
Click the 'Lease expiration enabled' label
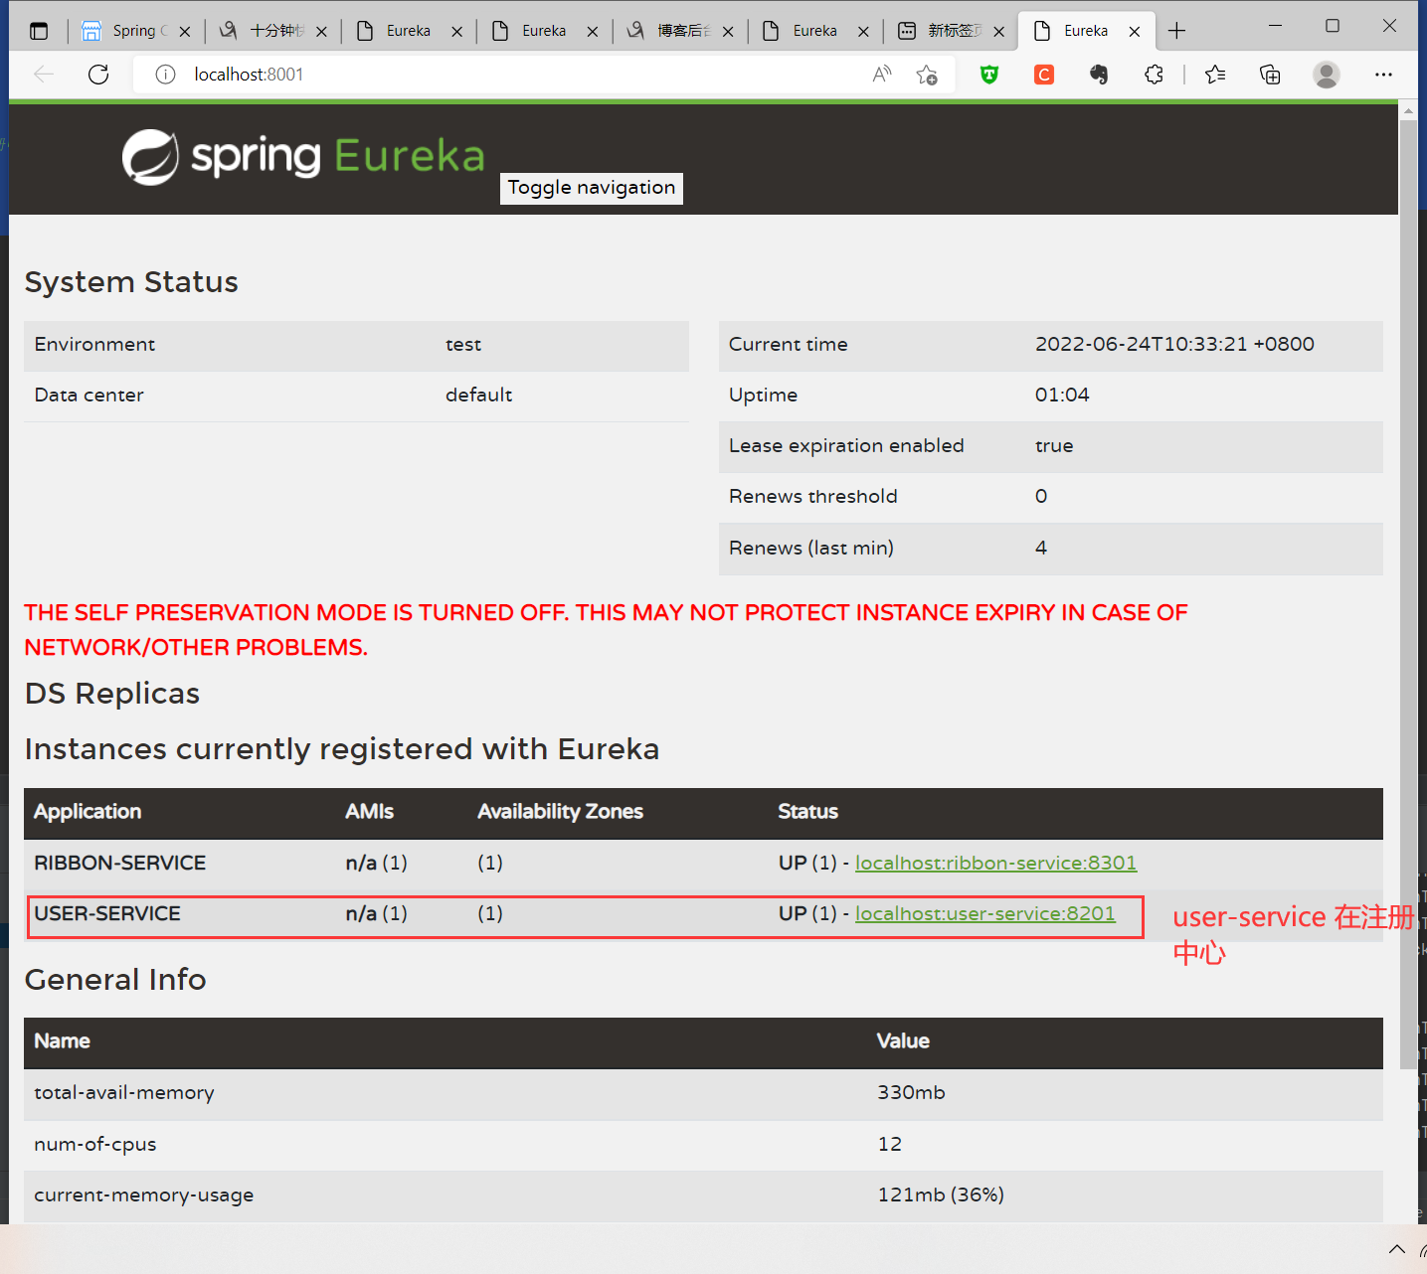(x=846, y=446)
